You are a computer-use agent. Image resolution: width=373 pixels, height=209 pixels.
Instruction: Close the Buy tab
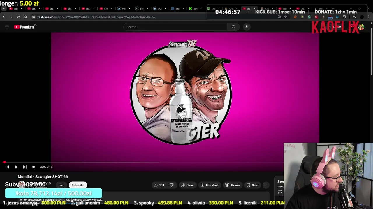coord(147,9)
